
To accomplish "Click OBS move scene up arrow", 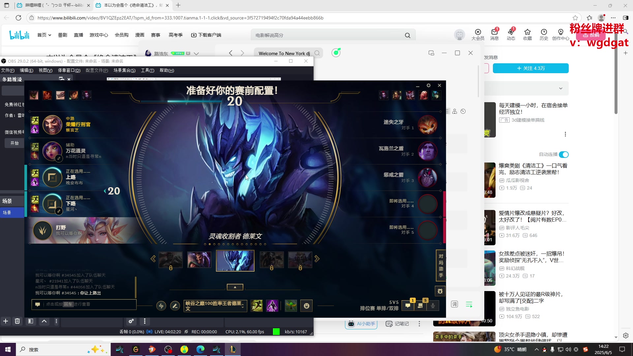I will pyautogui.click(x=44, y=321).
